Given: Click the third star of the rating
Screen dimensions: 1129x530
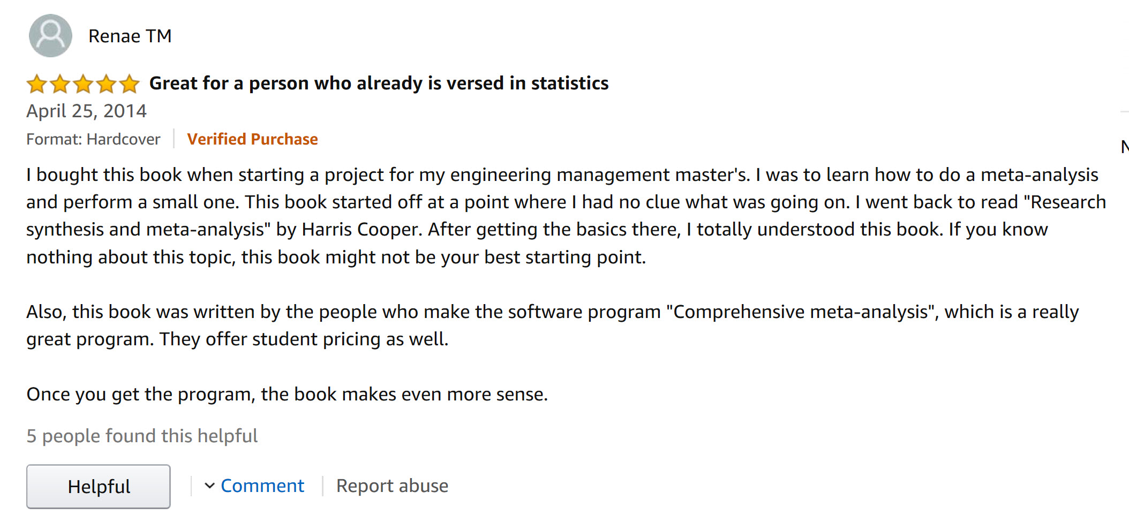Looking at the screenshot, I should coord(83,84).
